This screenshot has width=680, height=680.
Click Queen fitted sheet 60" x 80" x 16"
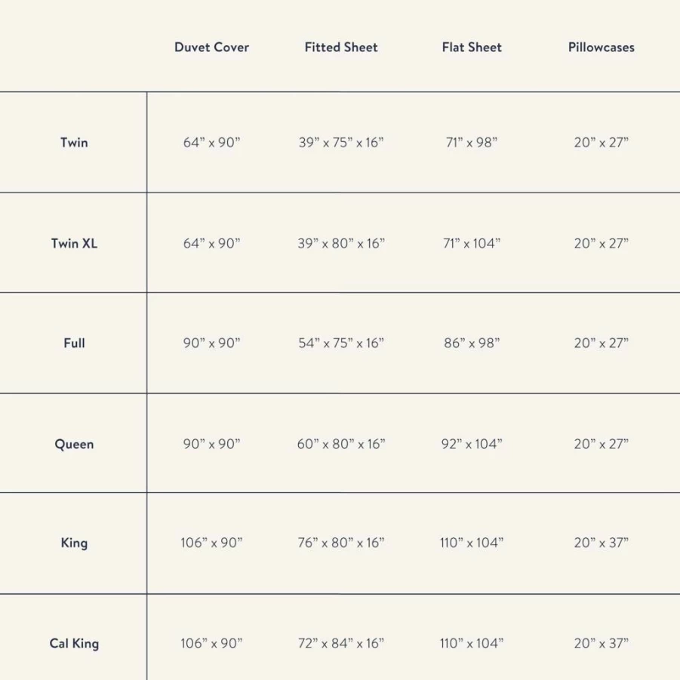tap(341, 444)
